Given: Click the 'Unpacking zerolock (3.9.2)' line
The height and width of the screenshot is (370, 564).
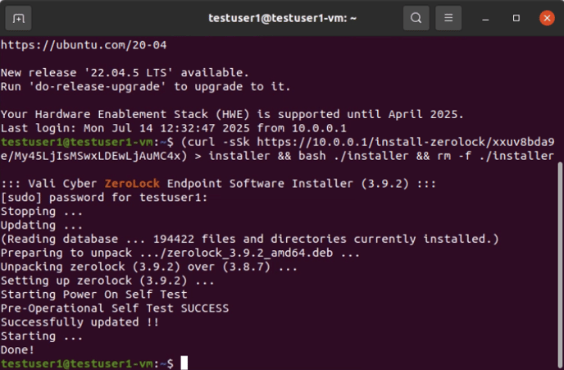Looking at the screenshot, I should click(149, 267).
